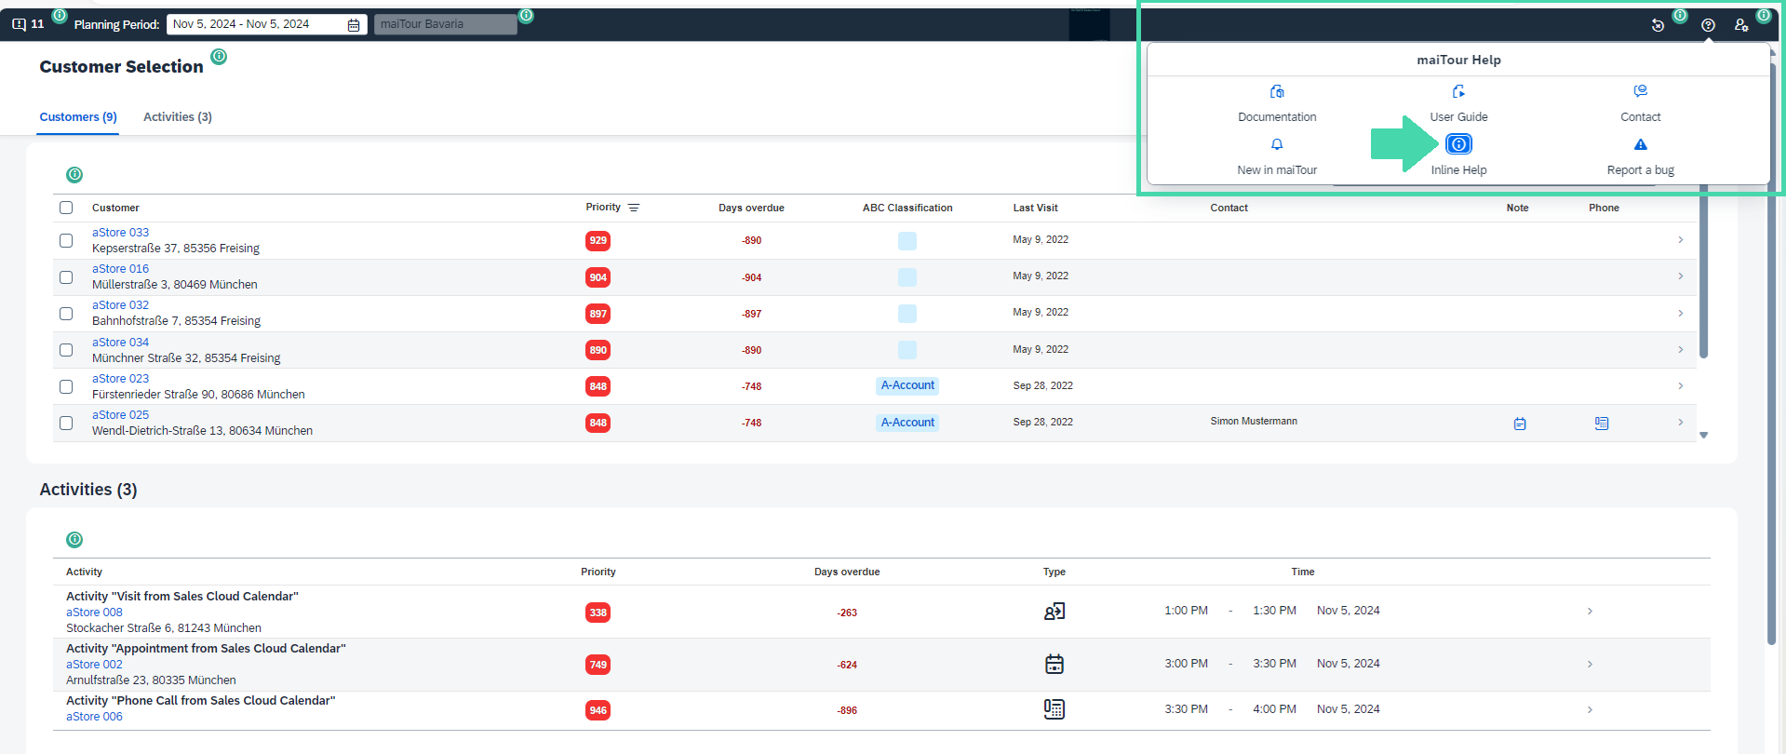Open the note icon for aStore 025
Viewport: 1786px width, 754px height.
pos(1520,424)
